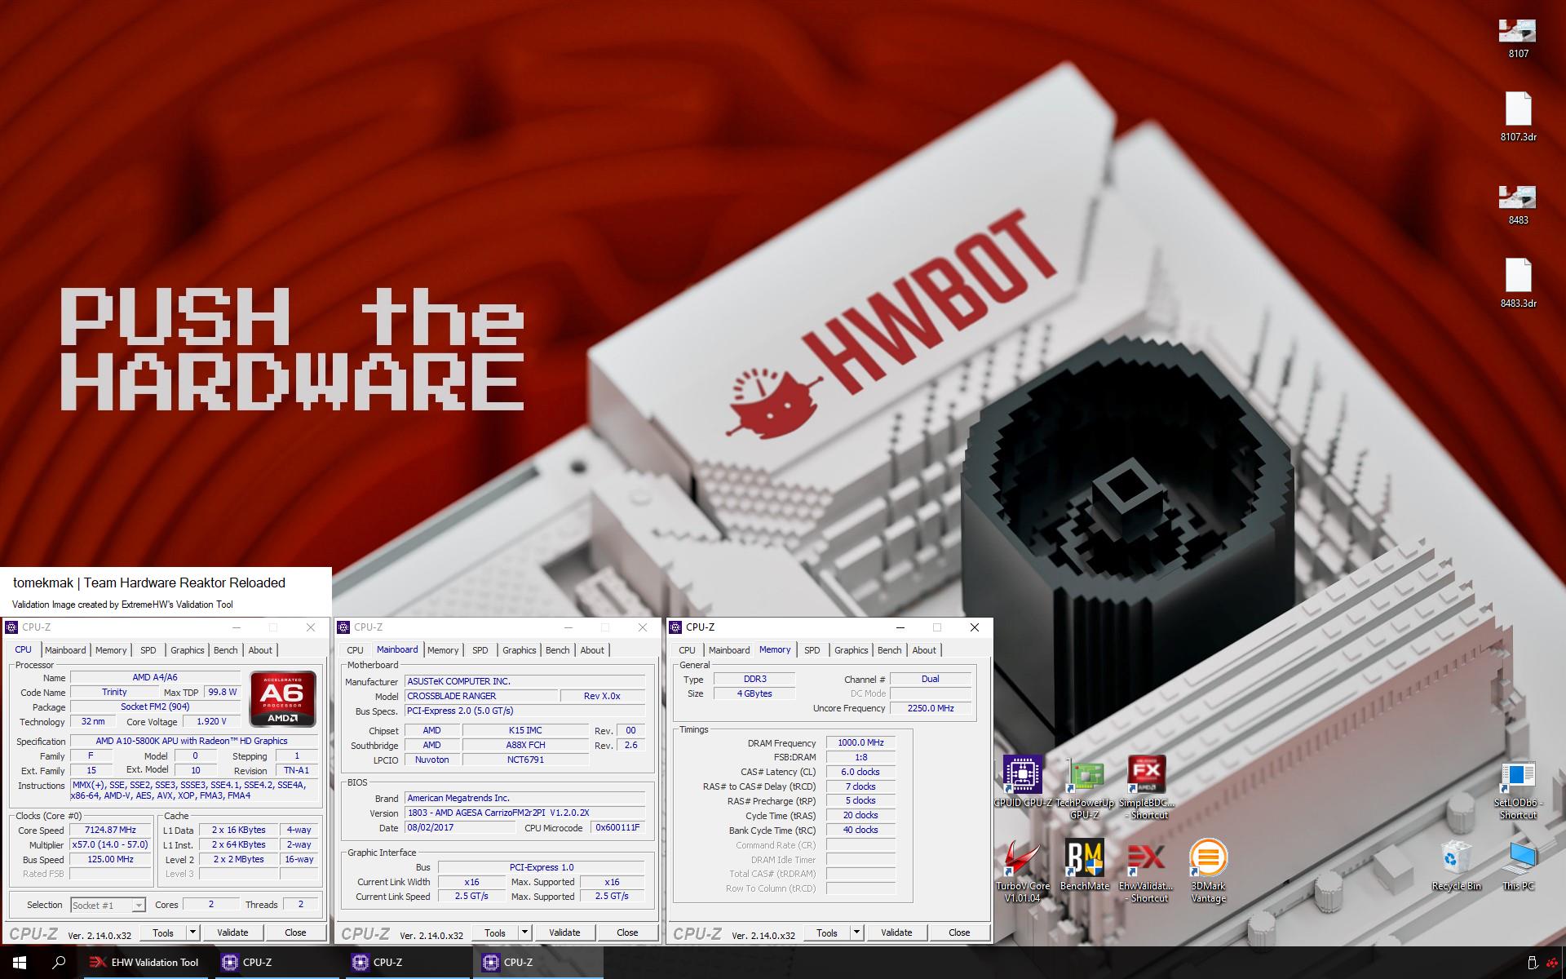Image resolution: width=1566 pixels, height=979 pixels.
Task: Click the Core Voltage 1.920 V value
Action: point(211,722)
